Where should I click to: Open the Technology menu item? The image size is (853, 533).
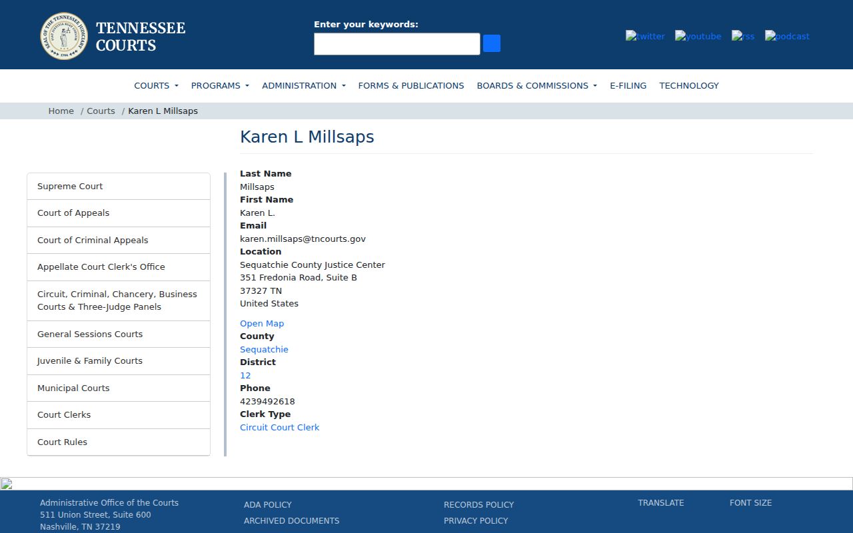[x=689, y=85]
